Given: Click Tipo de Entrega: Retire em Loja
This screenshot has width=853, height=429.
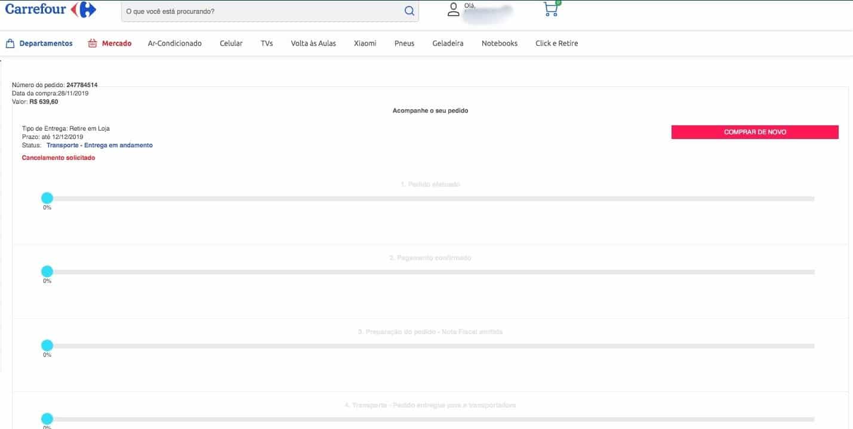Looking at the screenshot, I should pyautogui.click(x=66, y=129).
